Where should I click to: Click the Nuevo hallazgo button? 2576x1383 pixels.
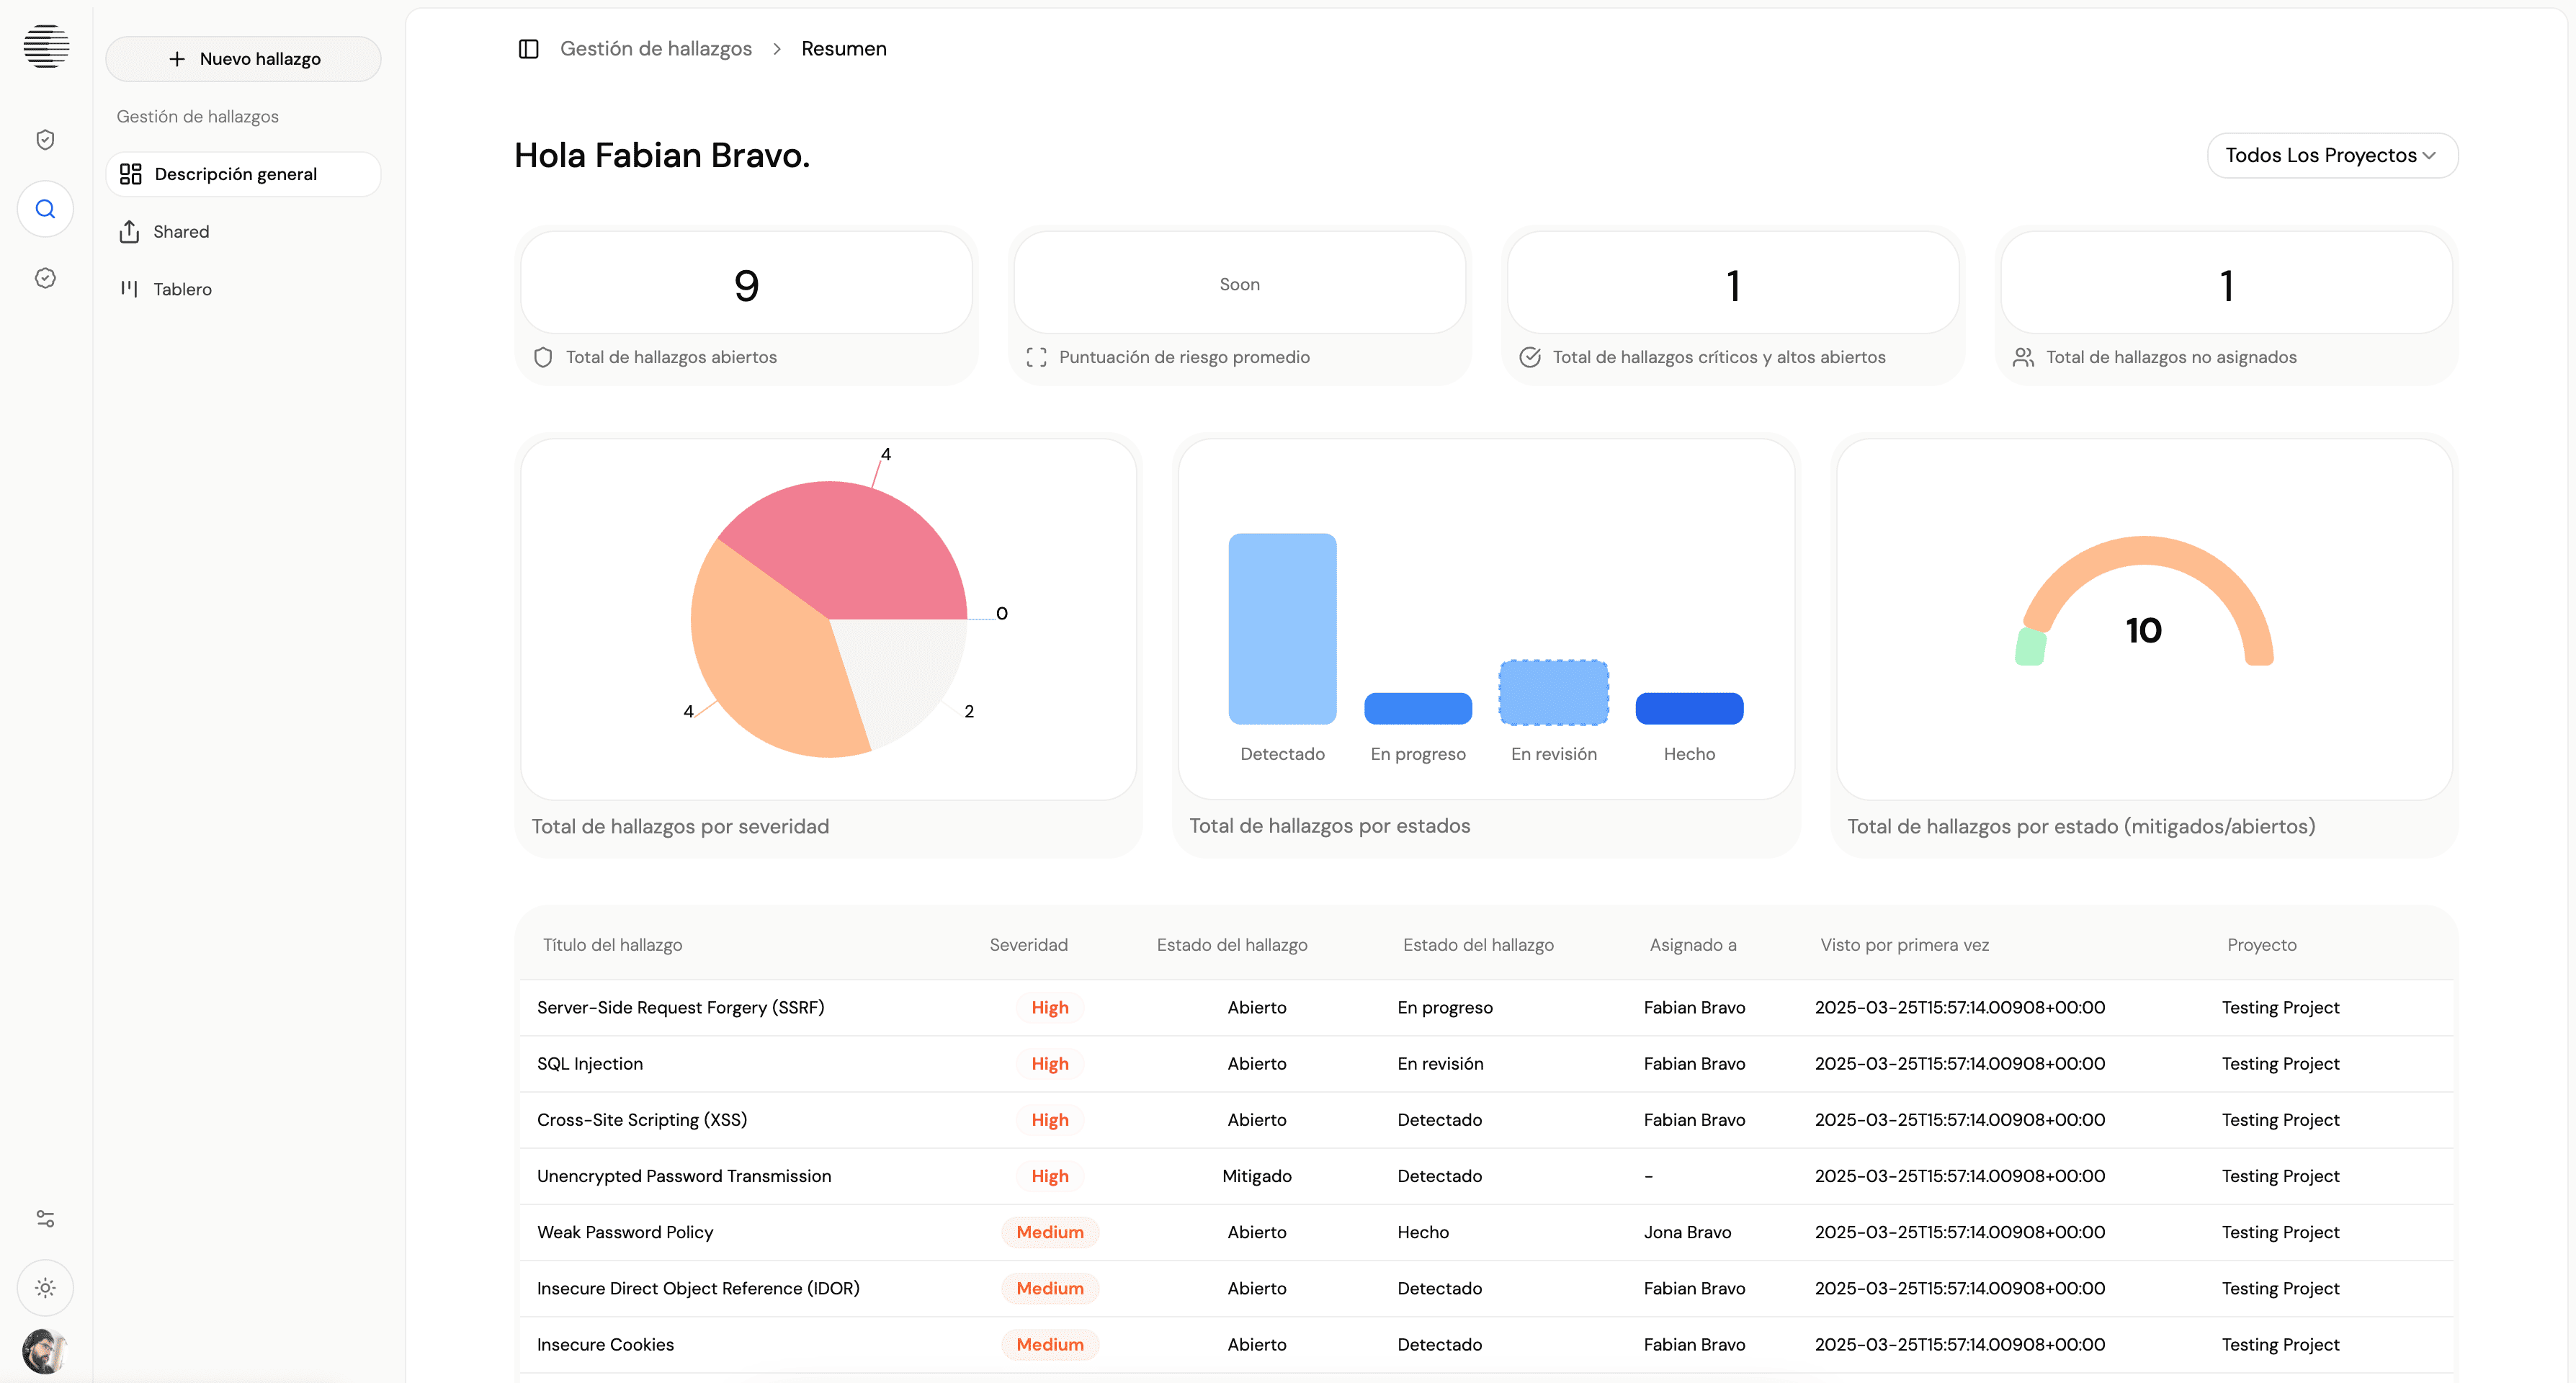coord(243,58)
